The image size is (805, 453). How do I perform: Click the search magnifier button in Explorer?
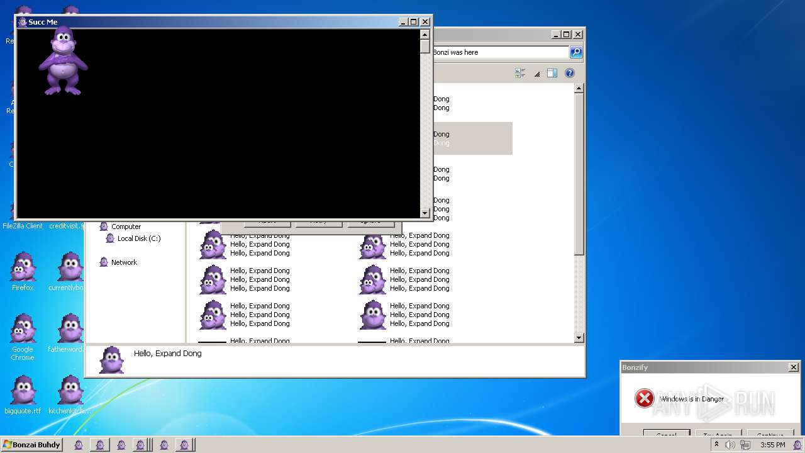coord(576,52)
